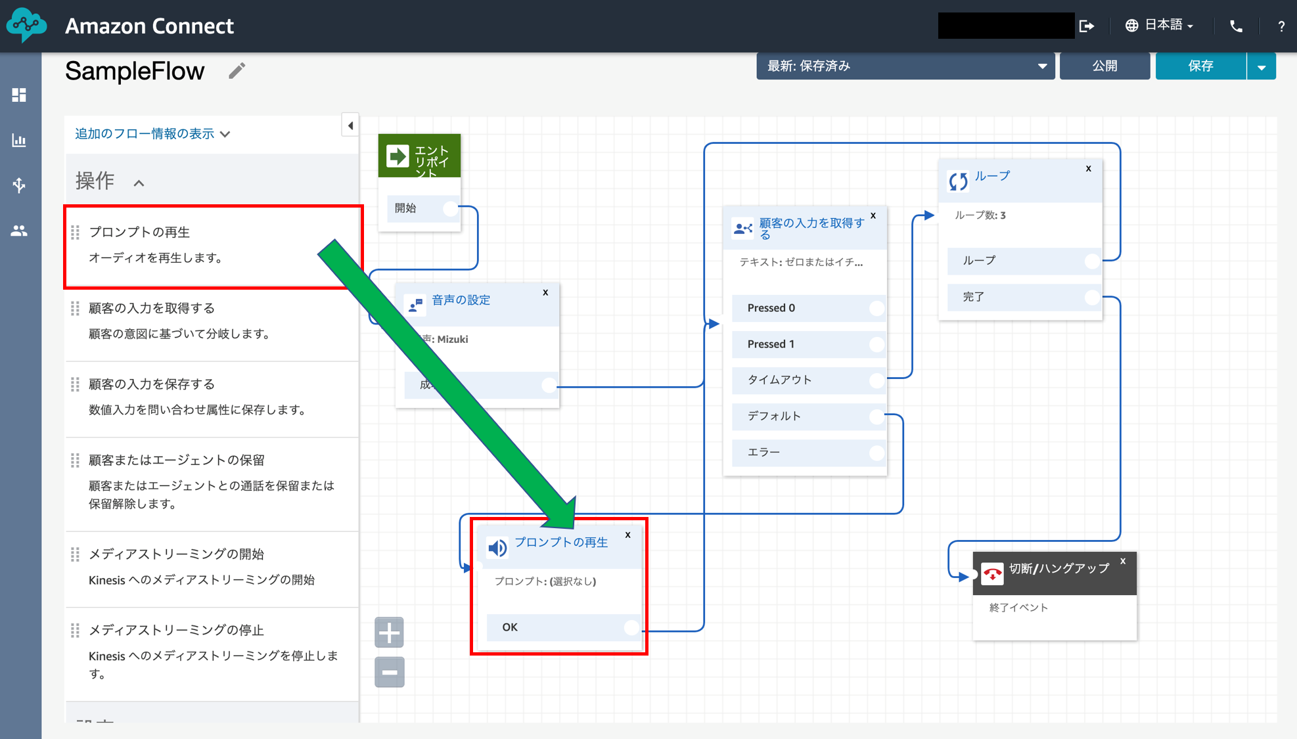Collapse the left block palette panel

(x=350, y=125)
